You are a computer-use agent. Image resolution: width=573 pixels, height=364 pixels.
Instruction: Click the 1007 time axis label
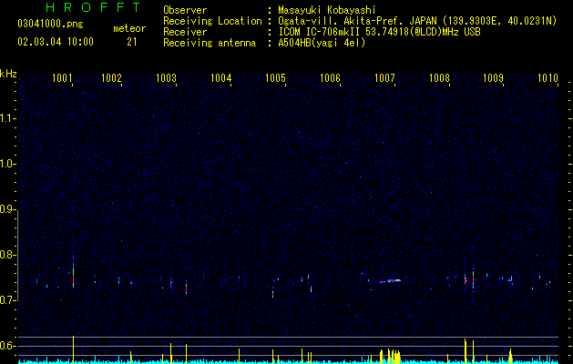click(384, 77)
